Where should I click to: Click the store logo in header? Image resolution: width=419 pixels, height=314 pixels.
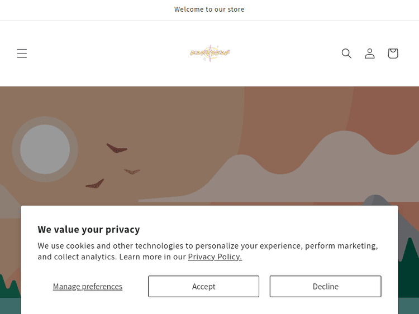[x=209, y=53]
